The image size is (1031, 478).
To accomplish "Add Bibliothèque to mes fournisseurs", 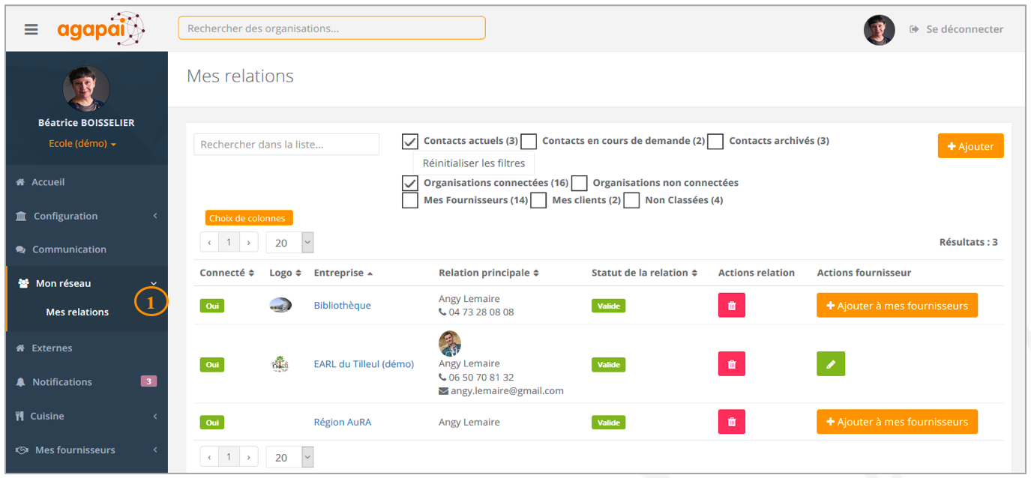I will (898, 305).
